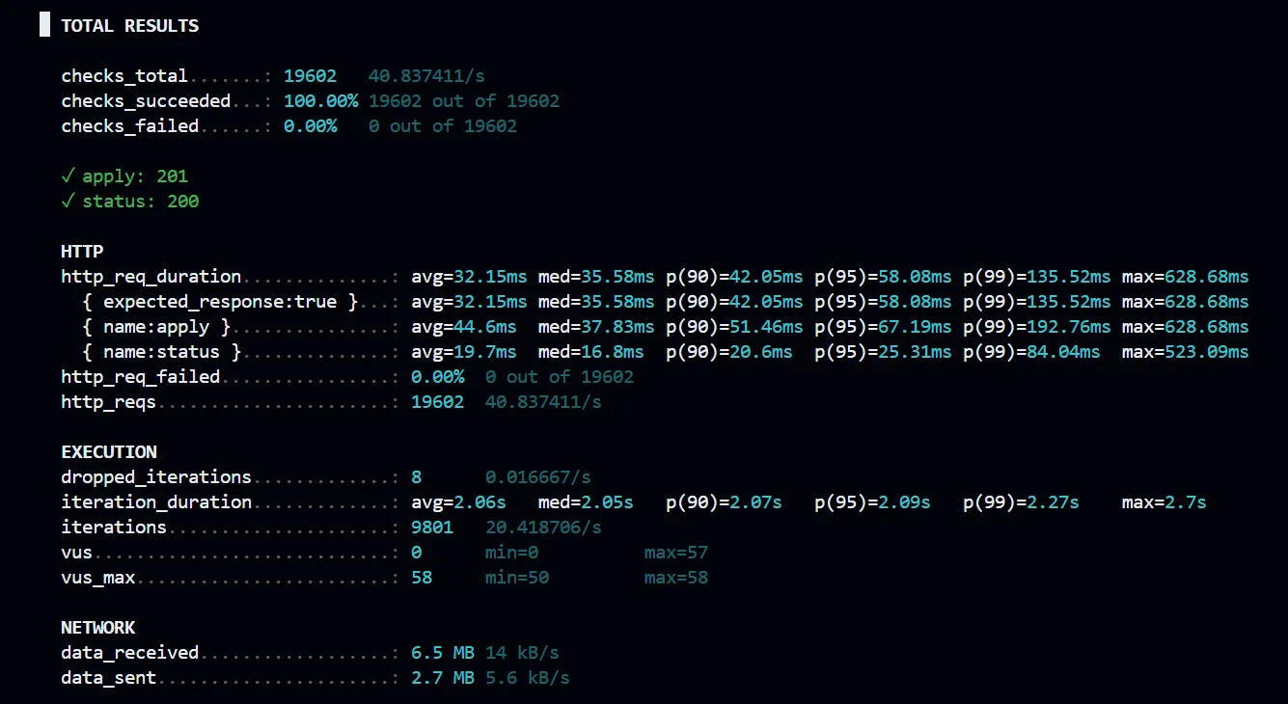
Task: Click "0 out of 19602" in checks_failed row
Action: pyautogui.click(x=443, y=126)
